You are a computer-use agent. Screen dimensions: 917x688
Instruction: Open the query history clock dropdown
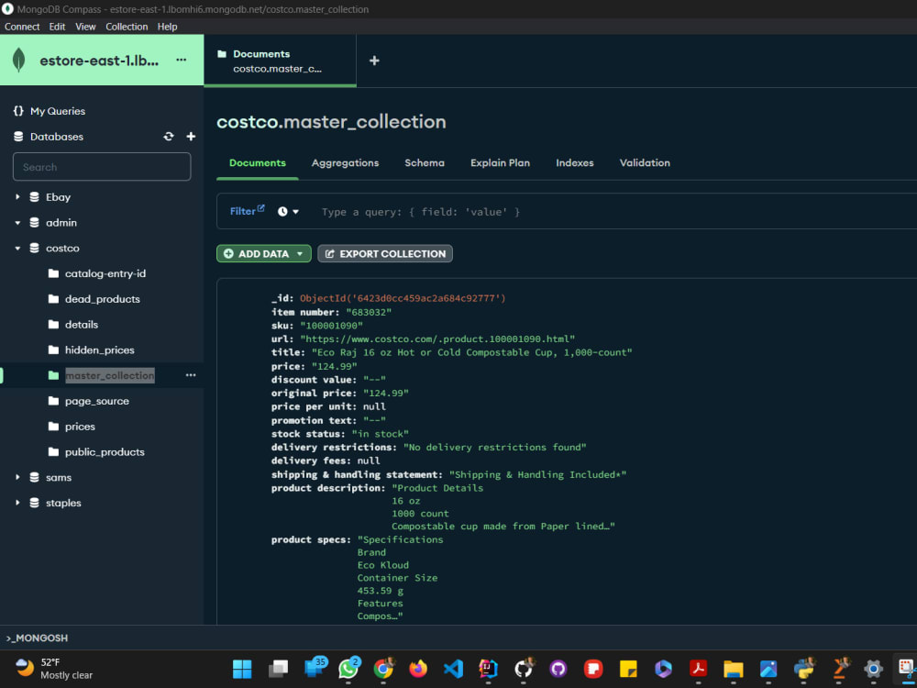click(x=288, y=211)
